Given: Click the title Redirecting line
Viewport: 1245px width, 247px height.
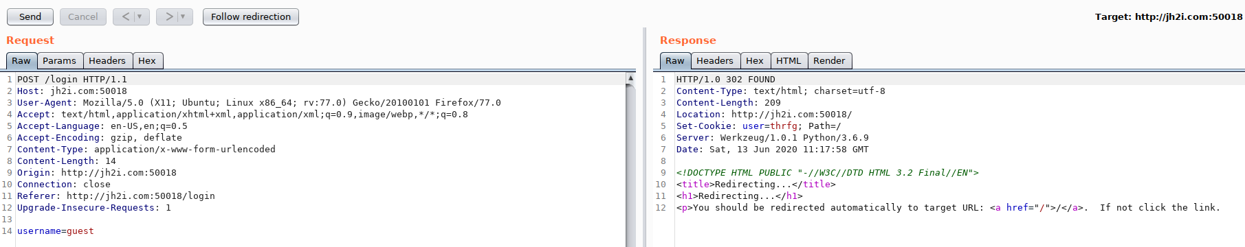Looking at the screenshot, I should tap(756, 185).
